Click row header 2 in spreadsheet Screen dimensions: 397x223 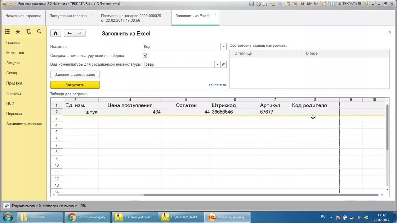[x=57, y=112]
